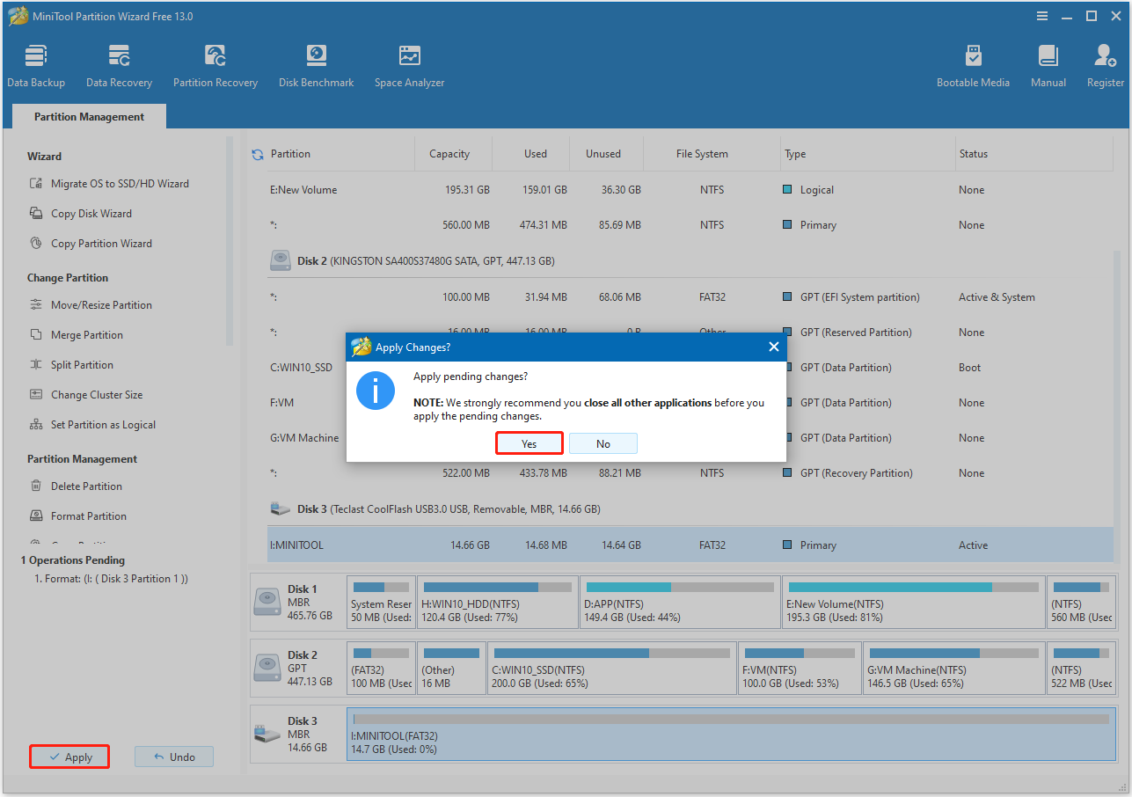The height and width of the screenshot is (797, 1132).
Task: Run Disk Benchmark
Action: 316,64
